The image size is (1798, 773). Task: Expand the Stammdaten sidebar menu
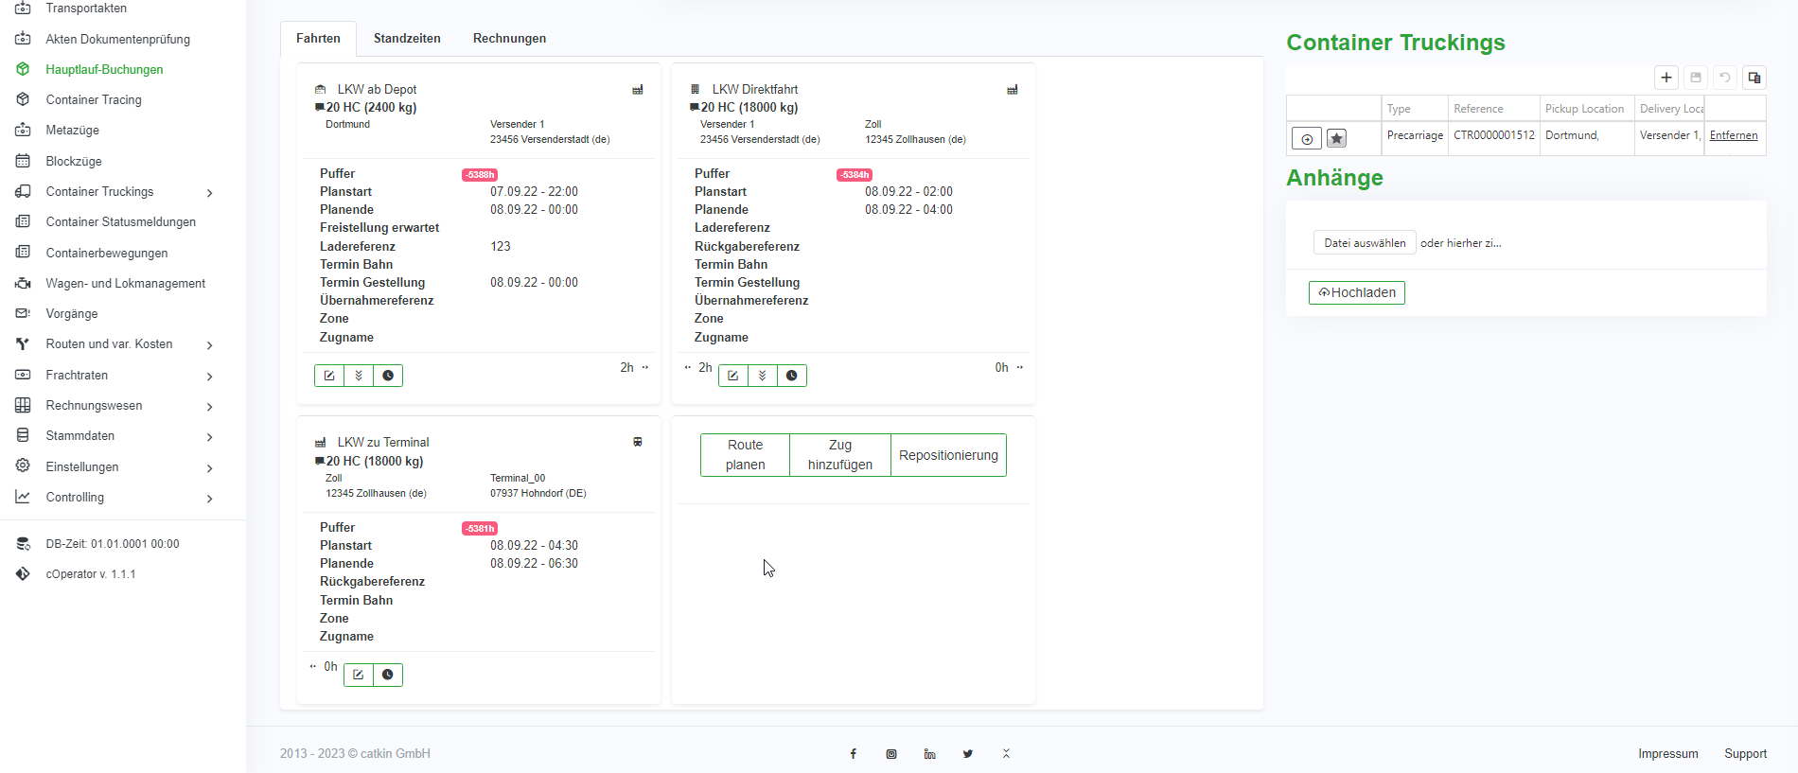coord(209,436)
